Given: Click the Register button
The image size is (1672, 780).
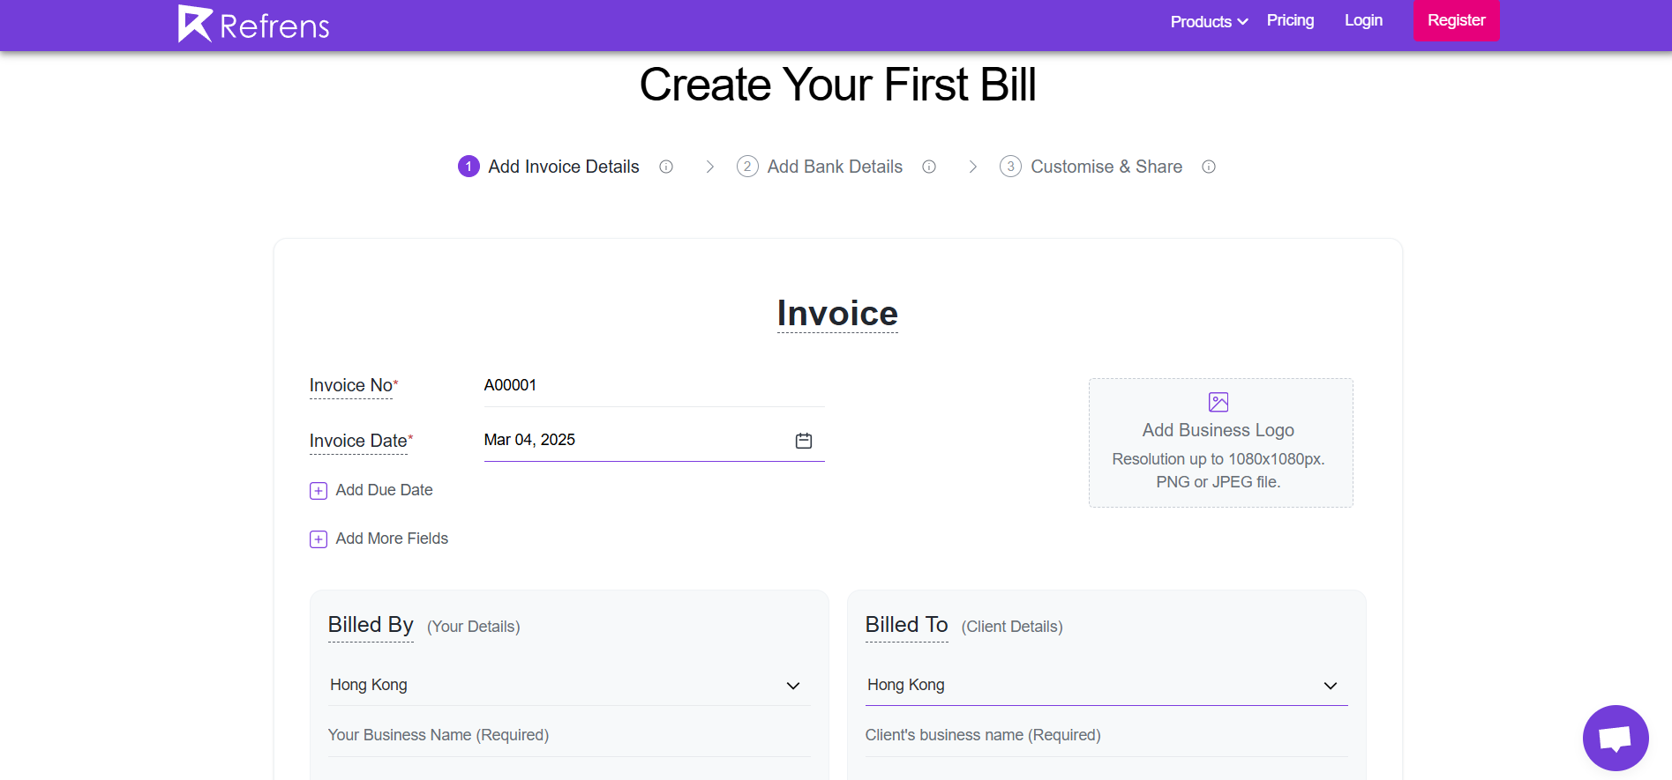Looking at the screenshot, I should coord(1456,20).
